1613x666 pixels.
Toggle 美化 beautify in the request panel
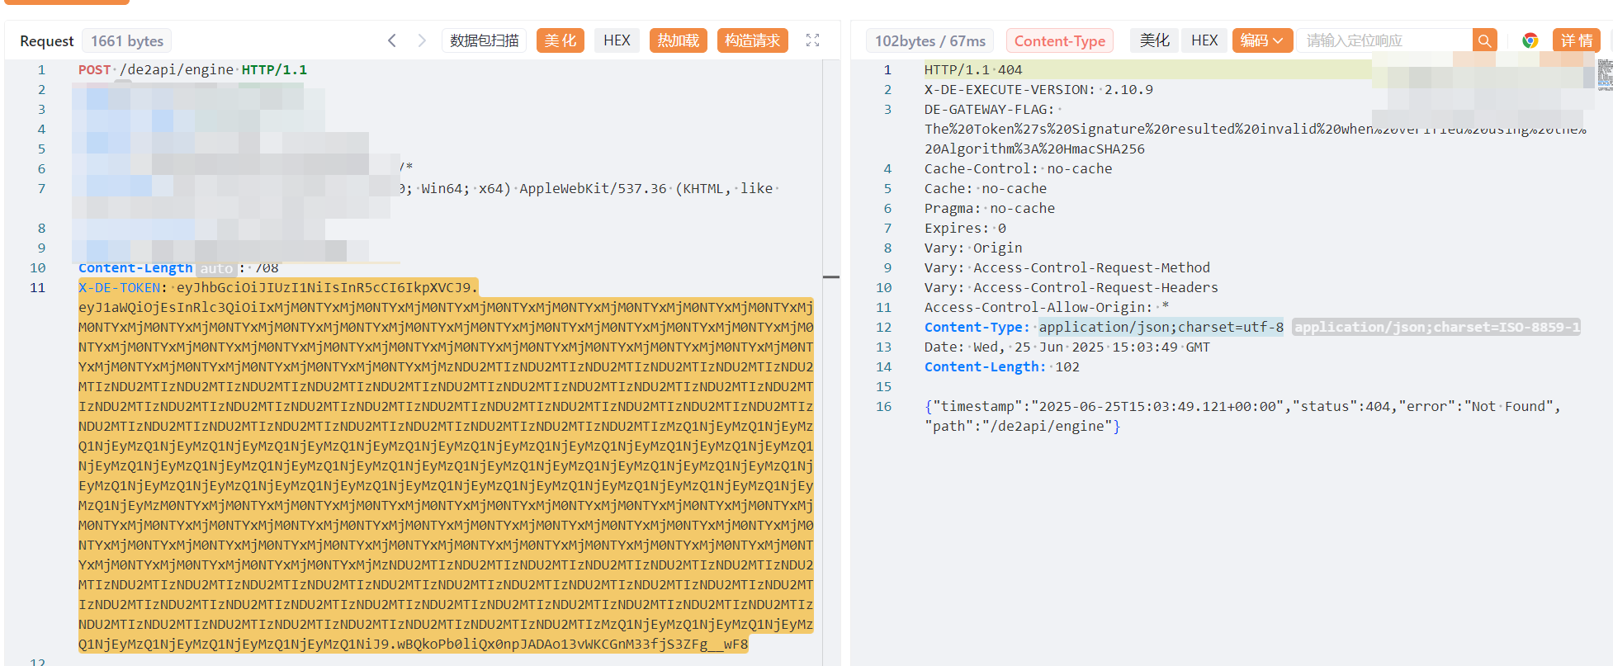click(x=561, y=40)
